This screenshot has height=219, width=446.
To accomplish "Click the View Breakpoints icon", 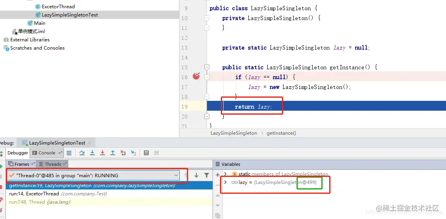I will (2, 200).
